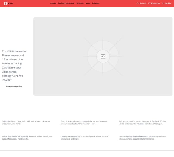Click the Kanto brand name text
The height and width of the screenshot is (157, 174).
11,4
